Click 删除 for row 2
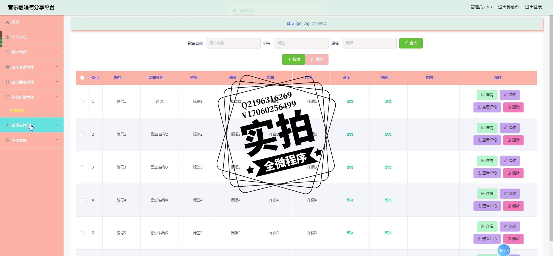 pyautogui.click(x=513, y=140)
